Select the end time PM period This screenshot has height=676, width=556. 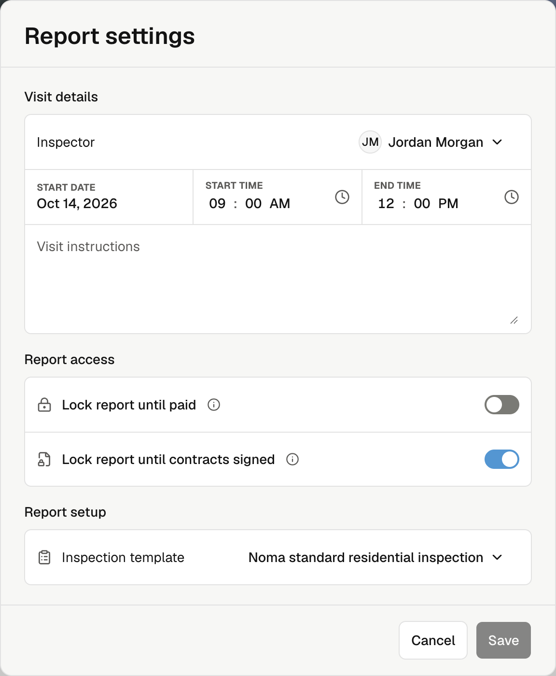pos(448,203)
